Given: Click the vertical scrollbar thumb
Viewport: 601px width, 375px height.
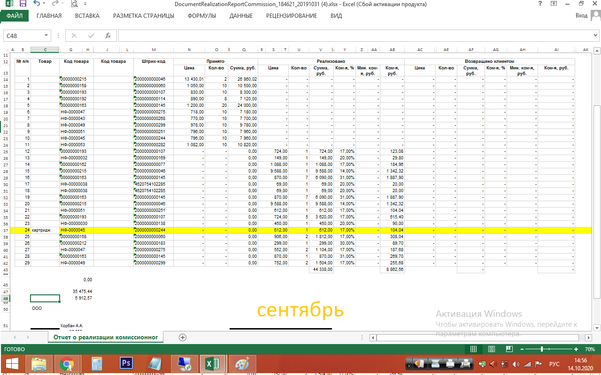Looking at the screenshot, I should tap(597, 202).
